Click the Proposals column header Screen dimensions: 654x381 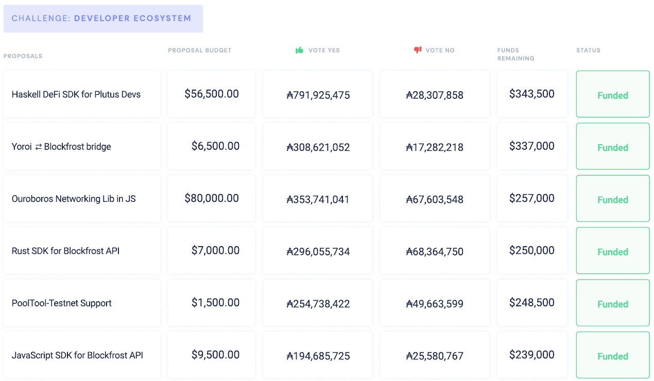(x=23, y=56)
